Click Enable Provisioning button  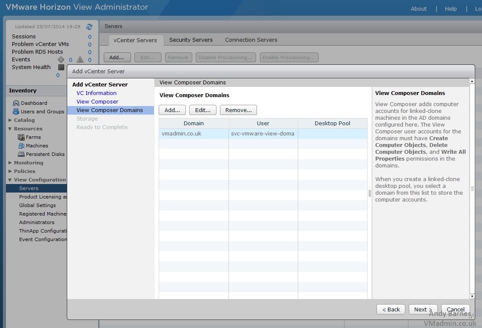pos(289,58)
